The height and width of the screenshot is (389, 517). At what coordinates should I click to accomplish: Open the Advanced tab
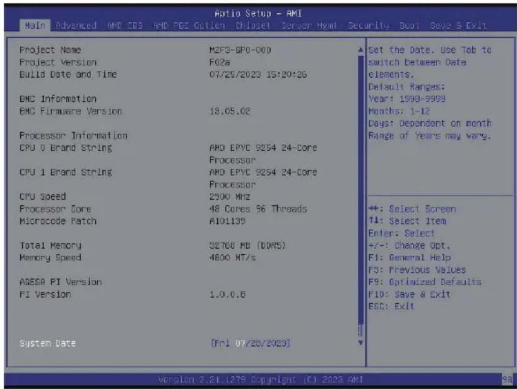(x=76, y=25)
